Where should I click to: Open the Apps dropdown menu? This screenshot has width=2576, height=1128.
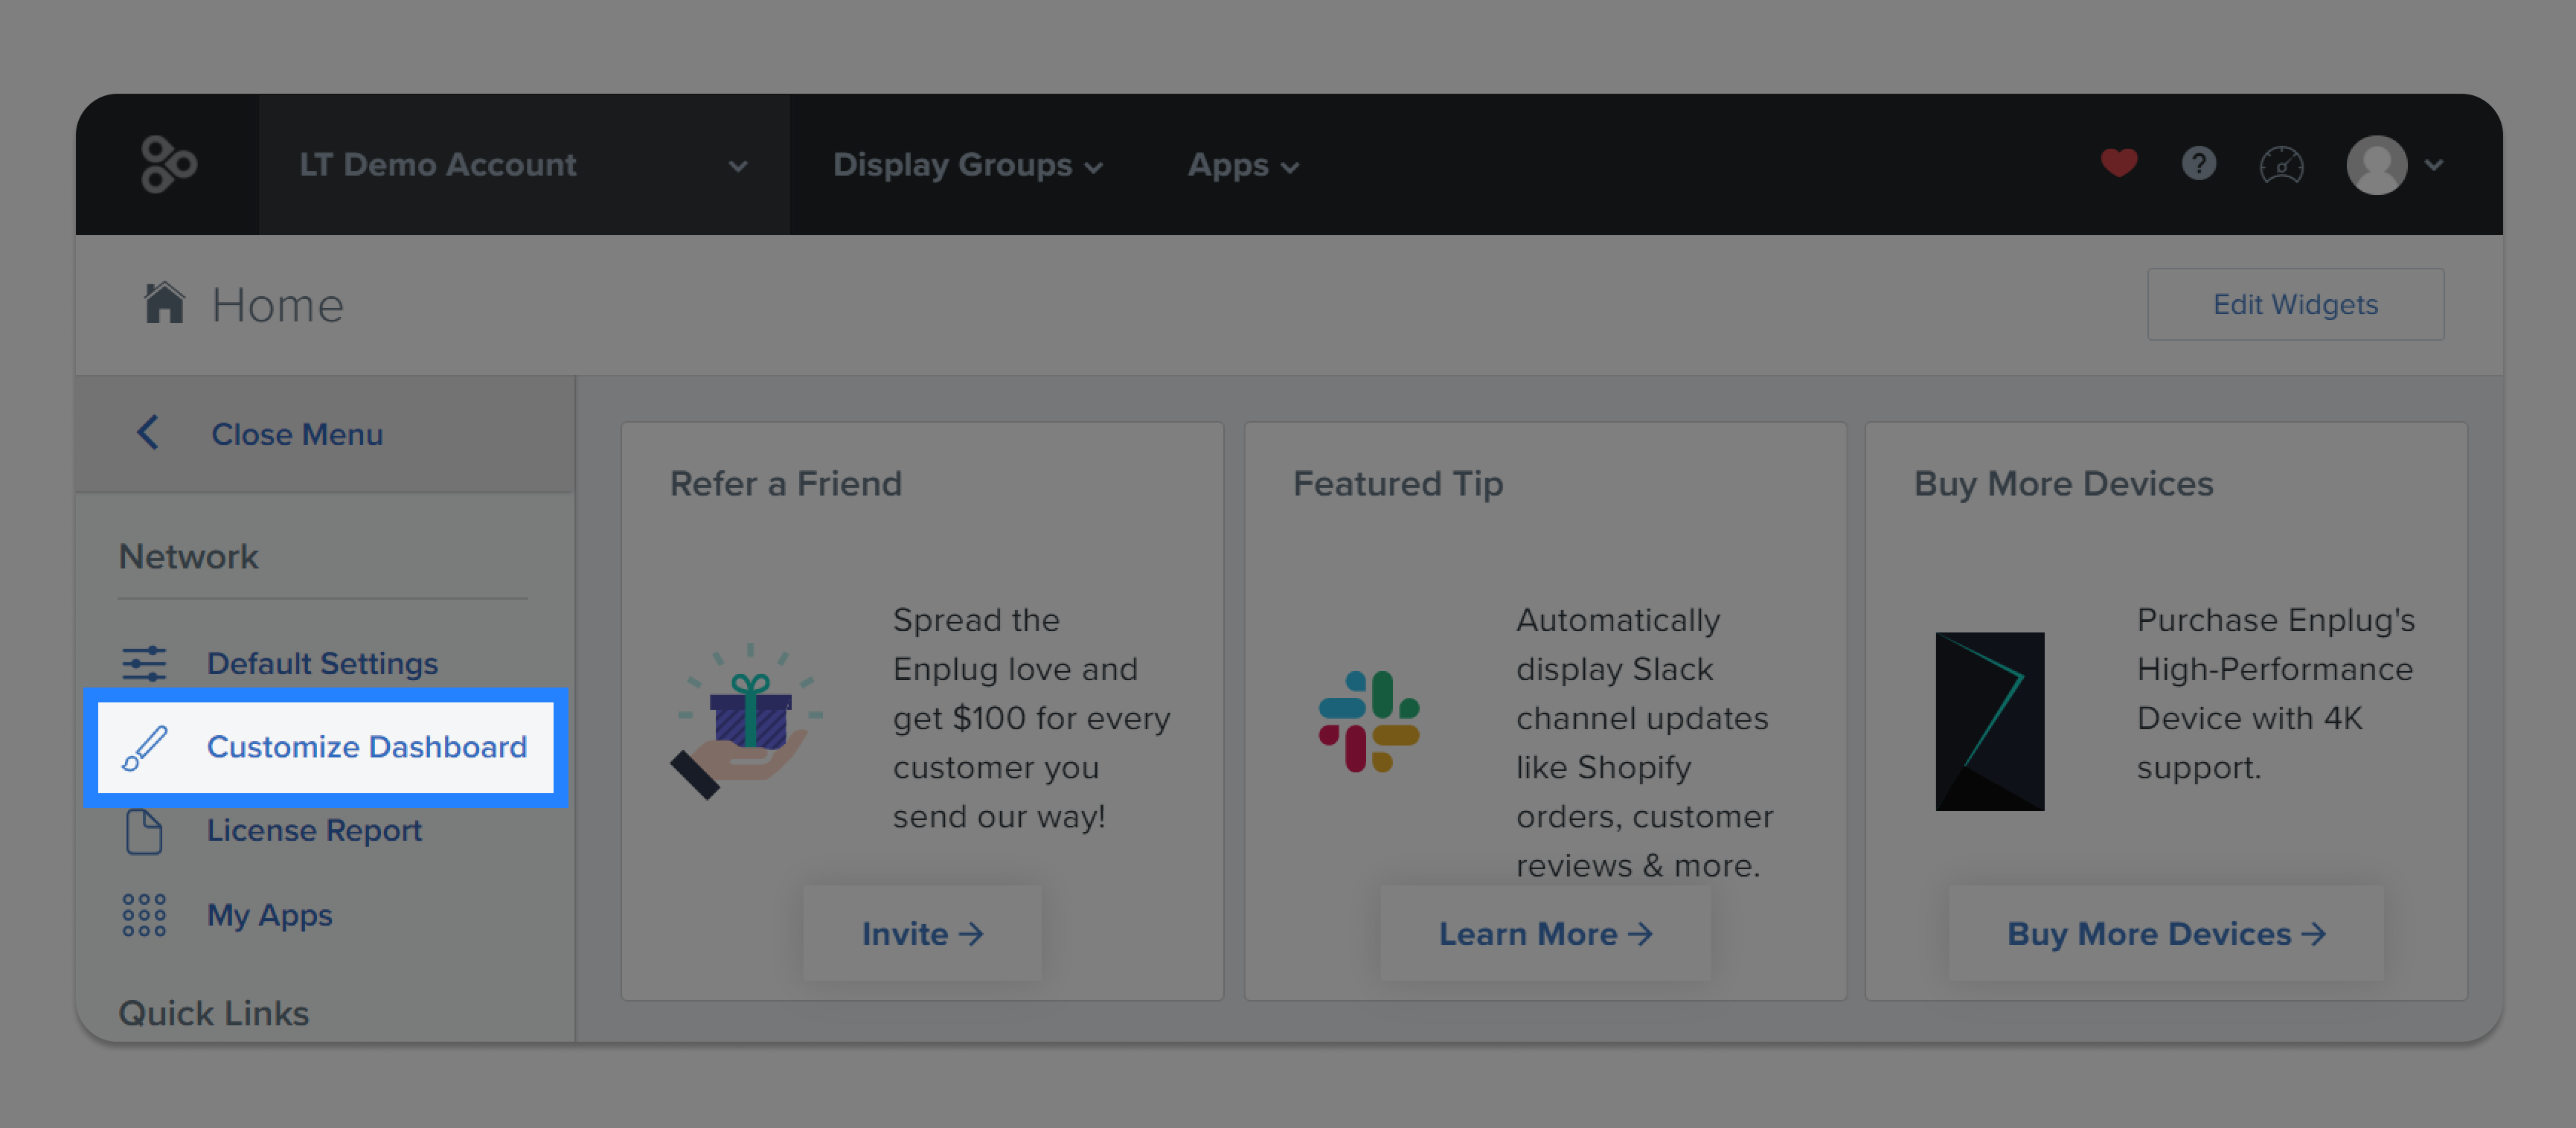point(1243,165)
